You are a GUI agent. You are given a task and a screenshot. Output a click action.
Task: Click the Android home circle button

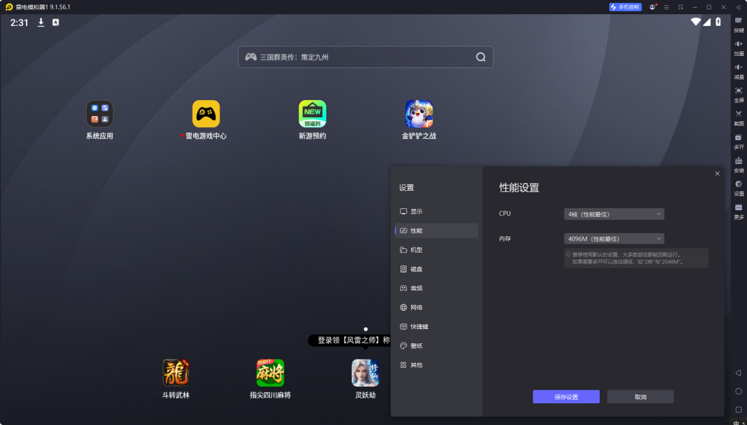738,391
